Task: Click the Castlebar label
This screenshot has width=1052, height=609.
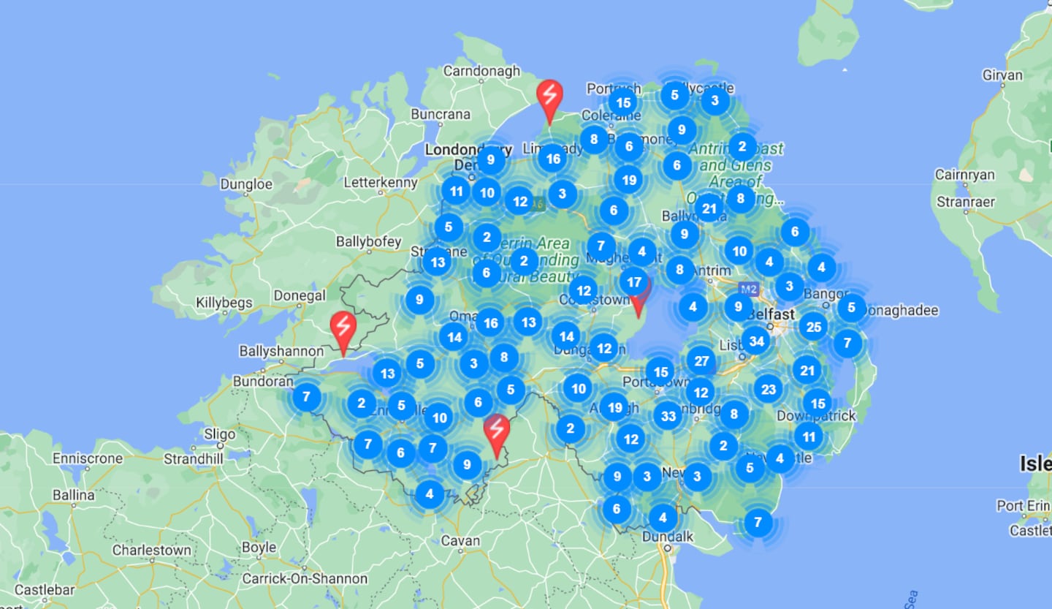Action: tap(44, 589)
